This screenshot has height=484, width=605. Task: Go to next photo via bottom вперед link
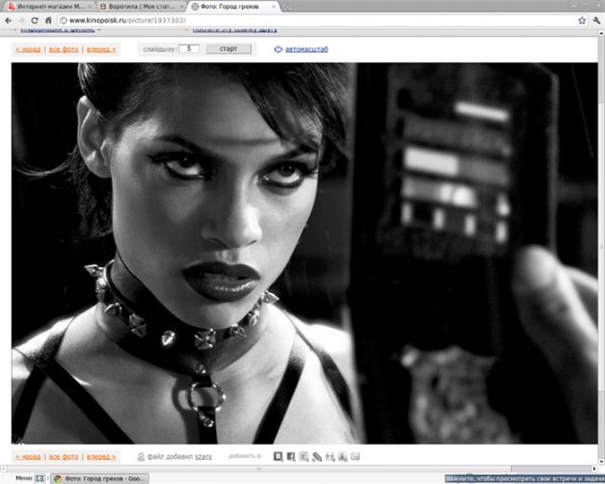tap(101, 457)
